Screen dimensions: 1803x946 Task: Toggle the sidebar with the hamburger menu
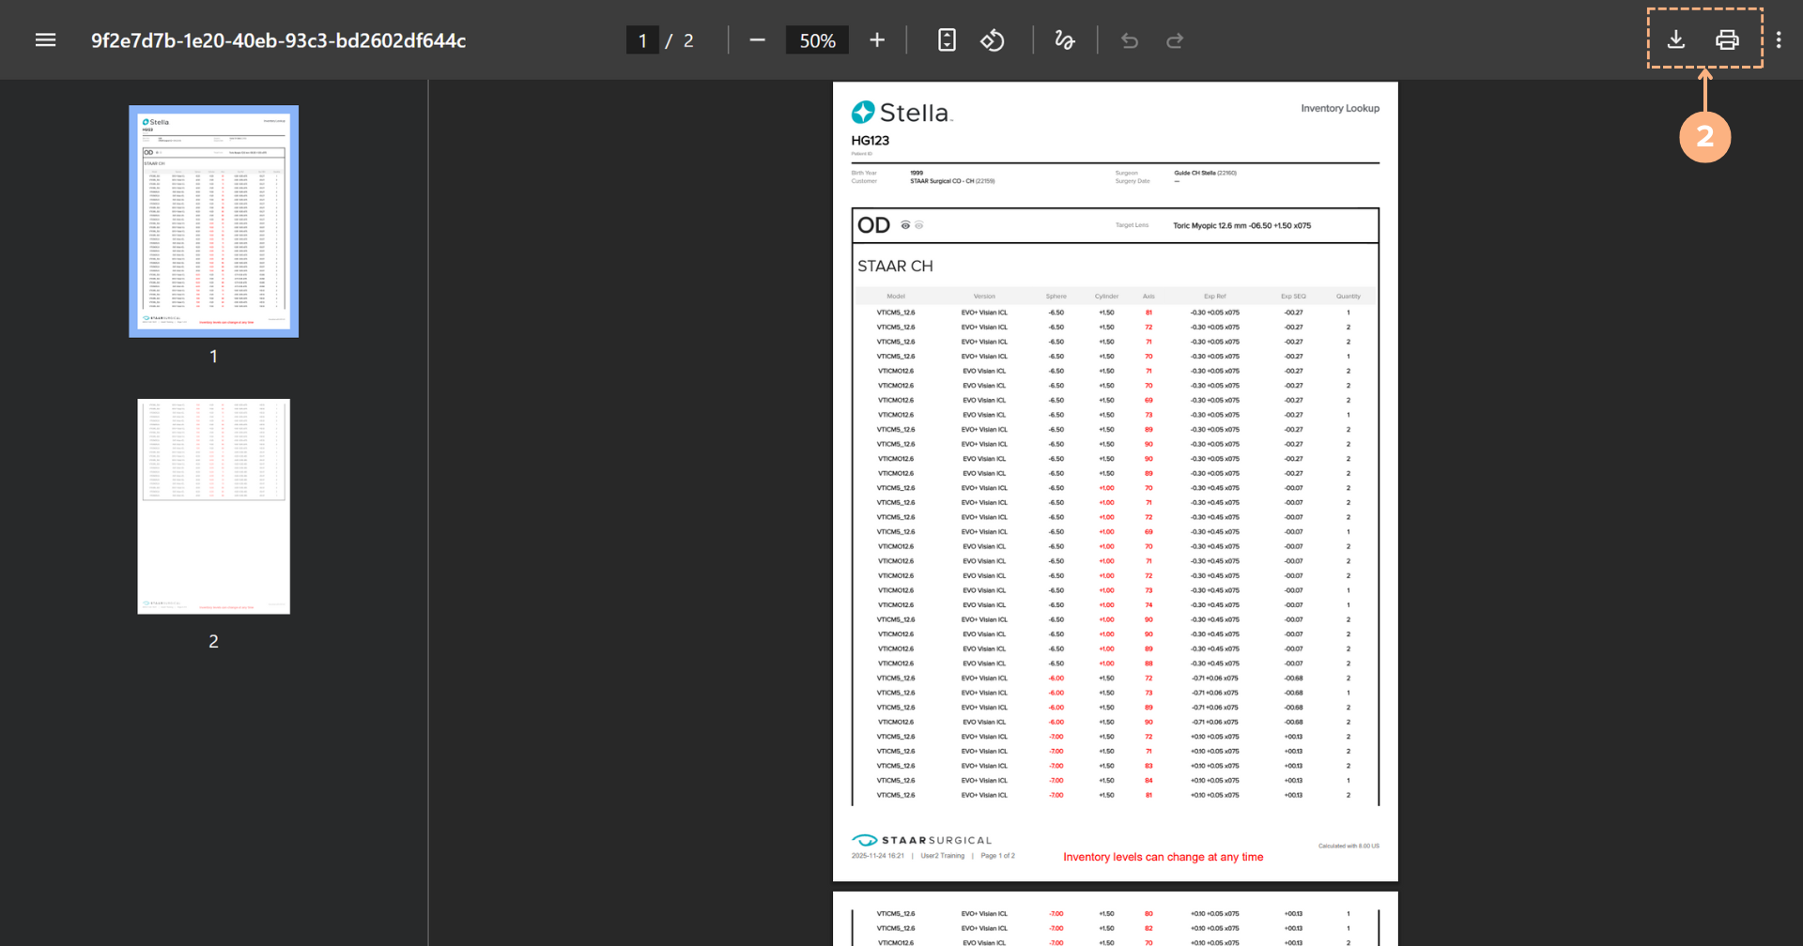point(45,40)
